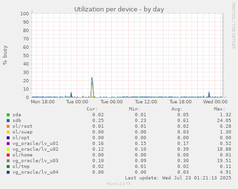Click sdb average value 0.61
The image size is (238, 189).
pyautogui.click(x=183, y=121)
